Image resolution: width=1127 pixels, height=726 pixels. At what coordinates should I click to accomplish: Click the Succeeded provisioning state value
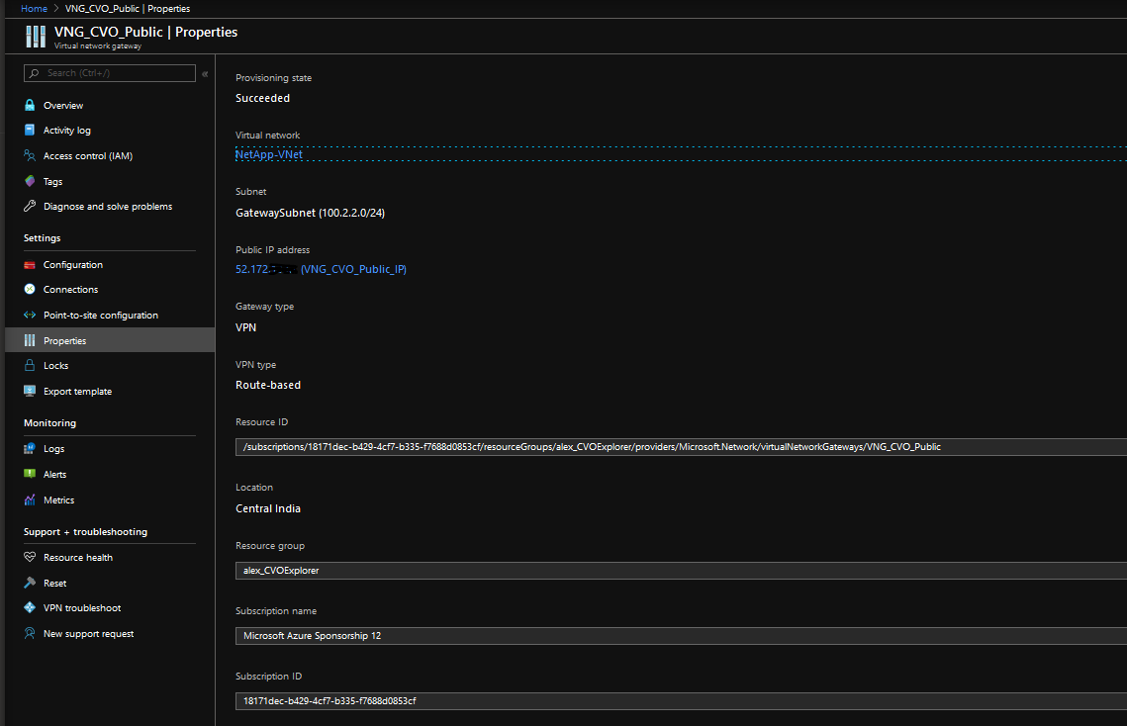tap(262, 98)
